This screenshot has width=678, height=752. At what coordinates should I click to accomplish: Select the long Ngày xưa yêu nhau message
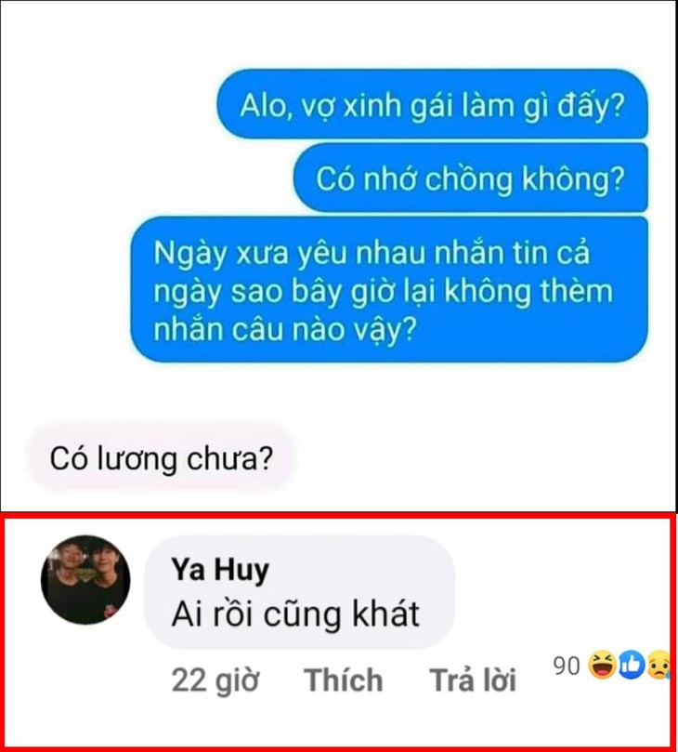click(x=389, y=290)
